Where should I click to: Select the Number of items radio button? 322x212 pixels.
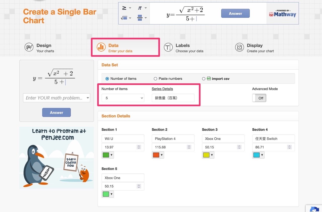pyautogui.click(x=107, y=79)
